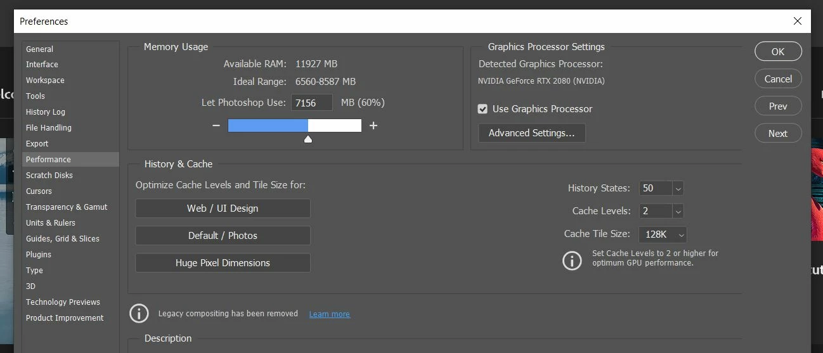Open the Learn more link
This screenshot has height=353, width=823.
[329, 314]
